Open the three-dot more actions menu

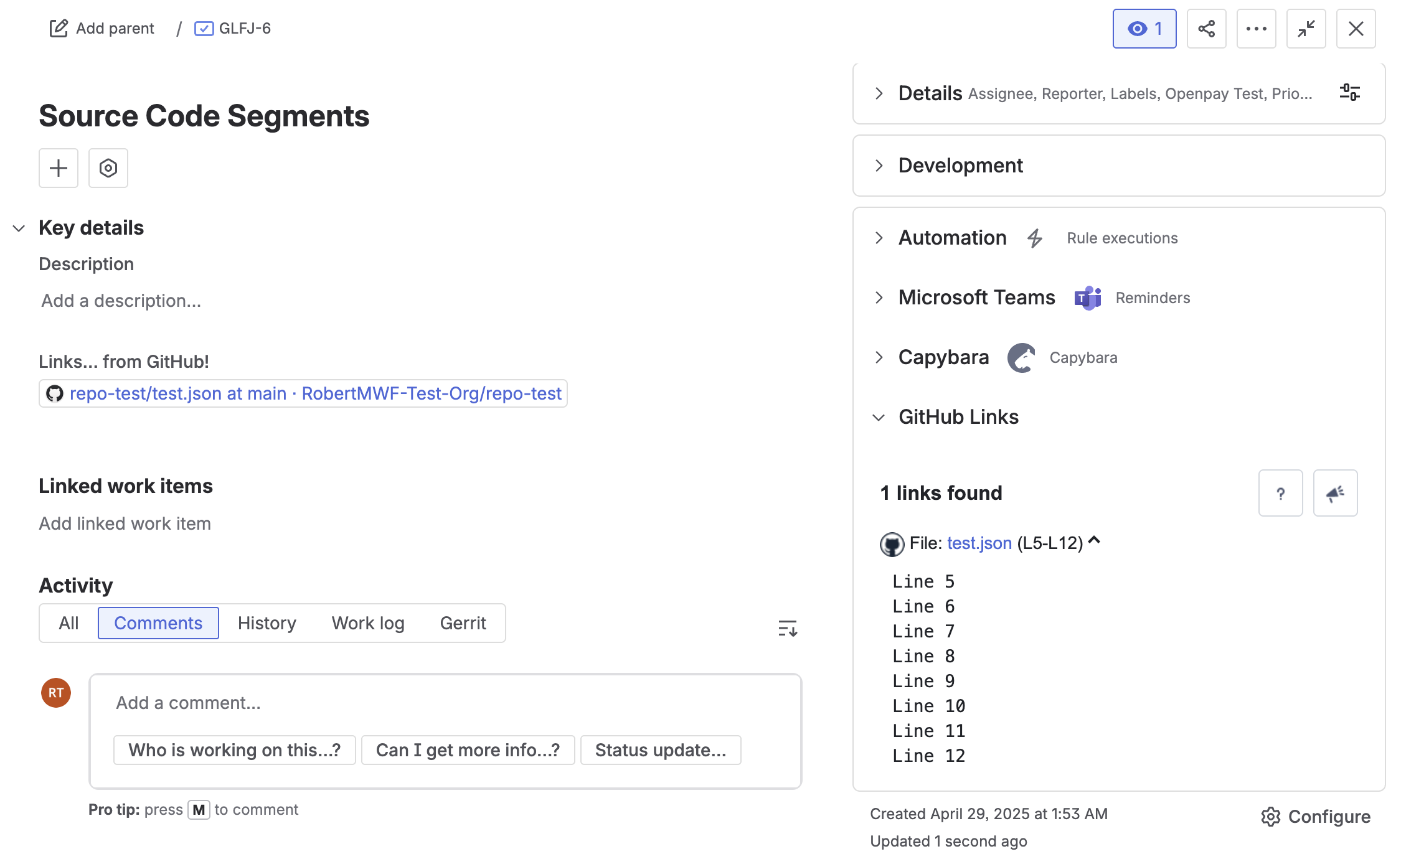(1256, 29)
